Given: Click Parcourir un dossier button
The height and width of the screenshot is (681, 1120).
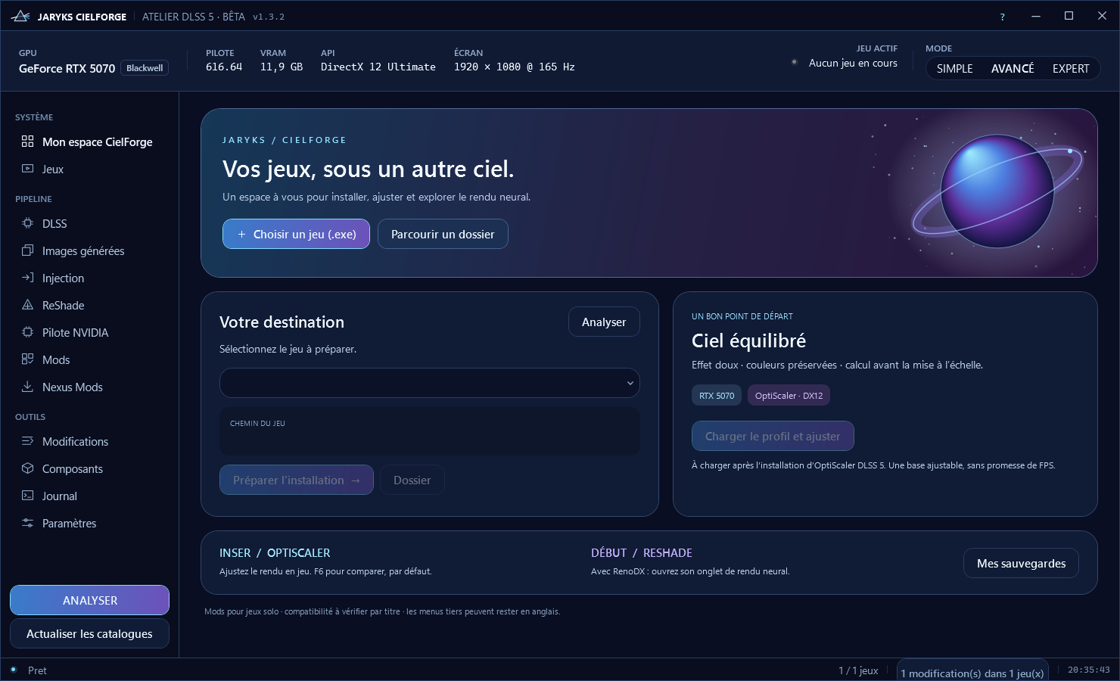Looking at the screenshot, I should tap(443, 234).
